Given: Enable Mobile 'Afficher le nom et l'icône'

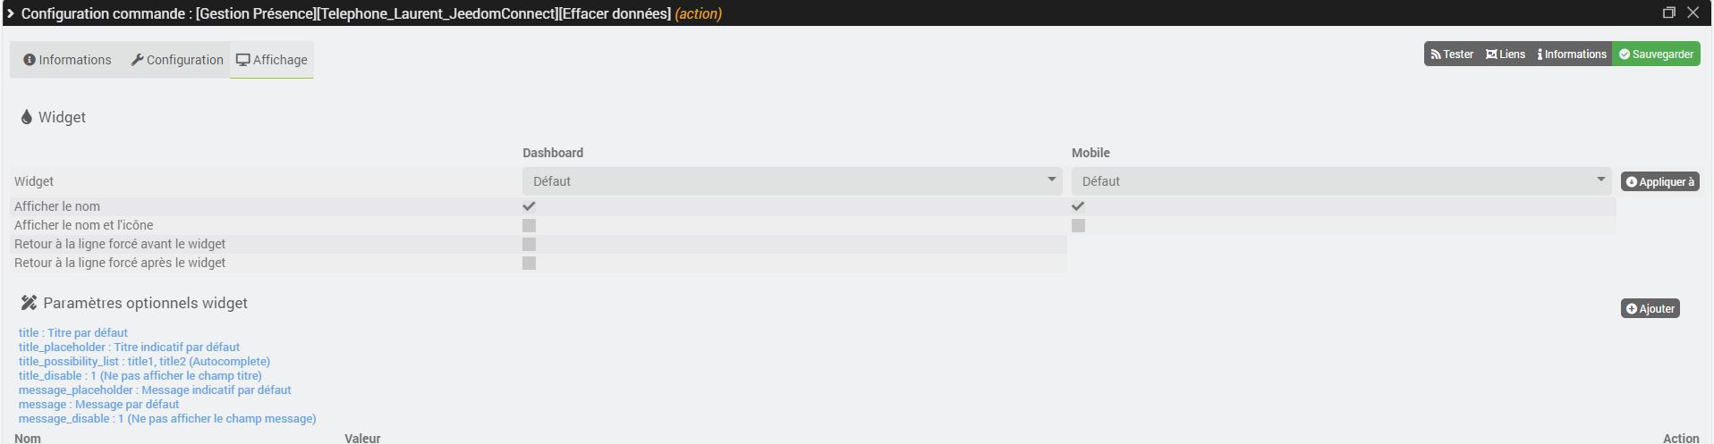Looking at the screenshot, I should coord(1078,226).
